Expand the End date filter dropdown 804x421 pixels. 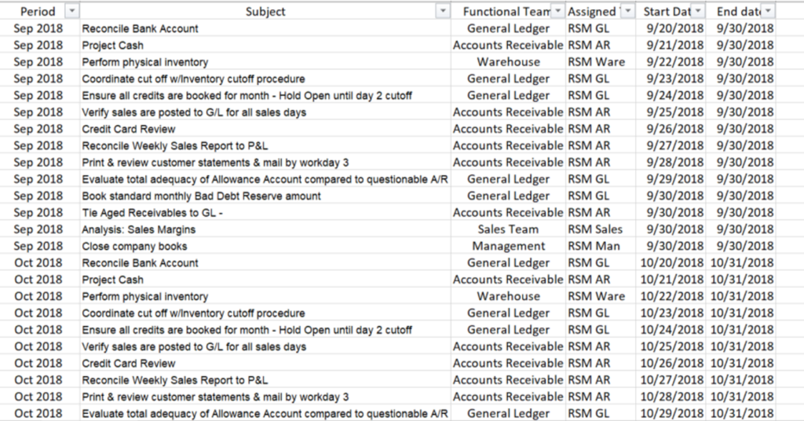pyautogui.click(x=767, y=11)
